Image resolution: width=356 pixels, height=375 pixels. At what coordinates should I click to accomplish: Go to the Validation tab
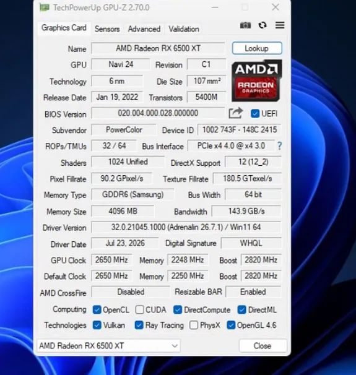184,29
